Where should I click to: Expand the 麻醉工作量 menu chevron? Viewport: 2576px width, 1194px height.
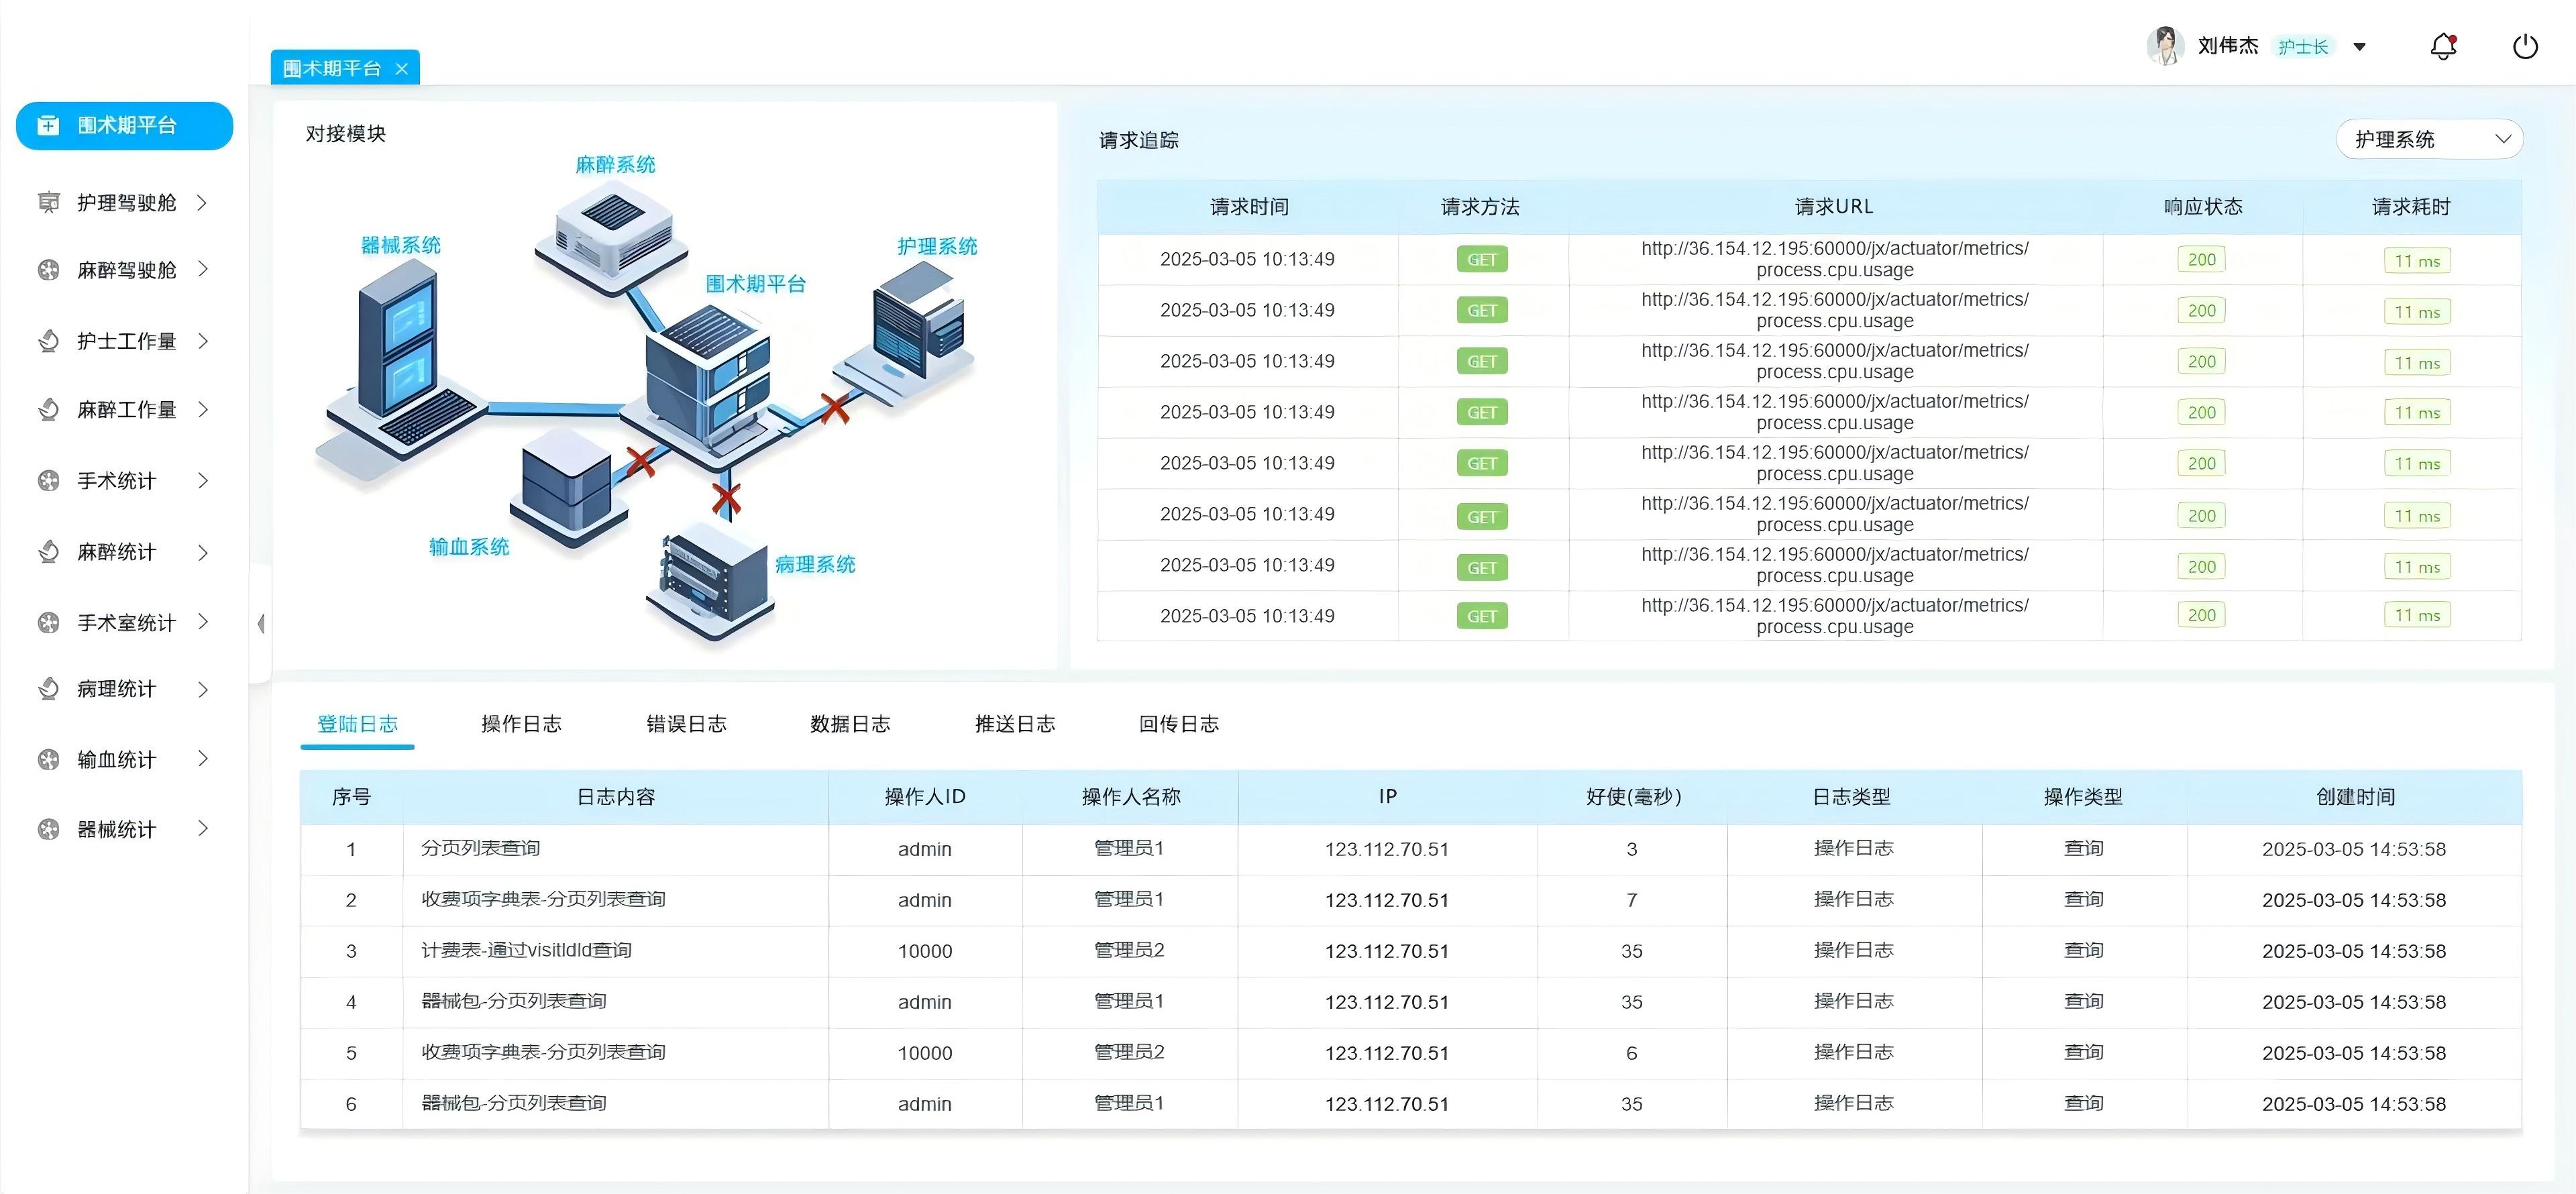click(203, 409)
